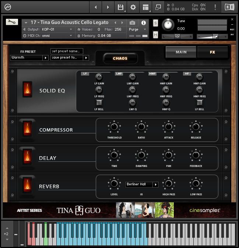Click the compressor RATIO knob
239x248 pixels.
point(141,127)
